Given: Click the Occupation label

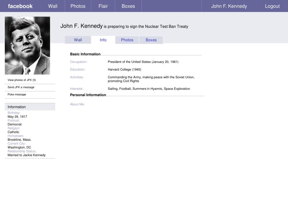Looking at the screenshot, I should [x=79, y=62].
